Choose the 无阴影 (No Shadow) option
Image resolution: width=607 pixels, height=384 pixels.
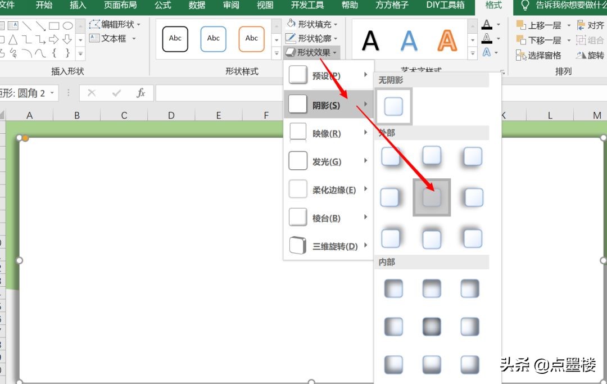click(x=393, y=105)
